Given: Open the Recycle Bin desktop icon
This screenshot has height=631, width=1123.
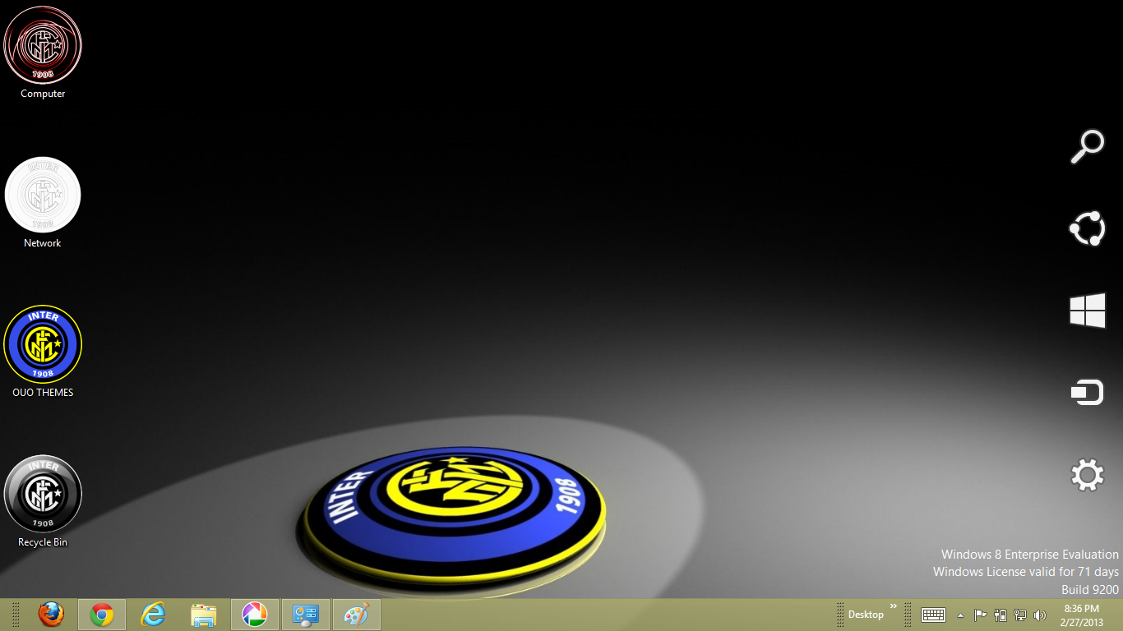Looking at the screenshot, I should pos(43,501).
